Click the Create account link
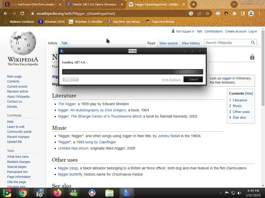Screen dimensions: 265x198 pos(235,31)
